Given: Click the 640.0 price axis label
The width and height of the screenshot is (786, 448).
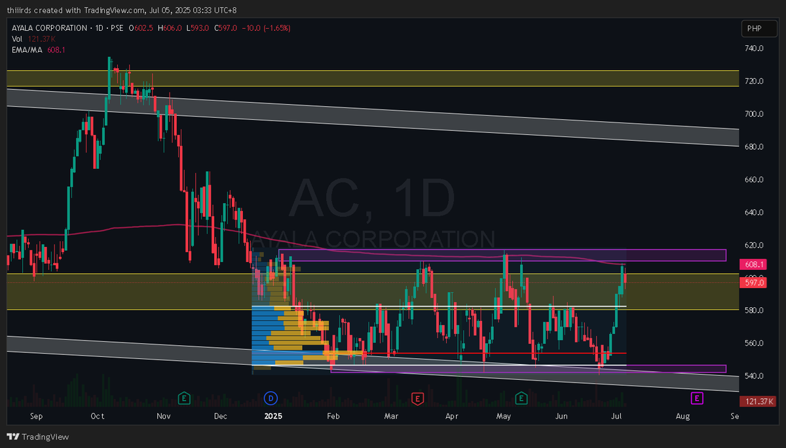Looking at the screenshot, I should (755, 212).
